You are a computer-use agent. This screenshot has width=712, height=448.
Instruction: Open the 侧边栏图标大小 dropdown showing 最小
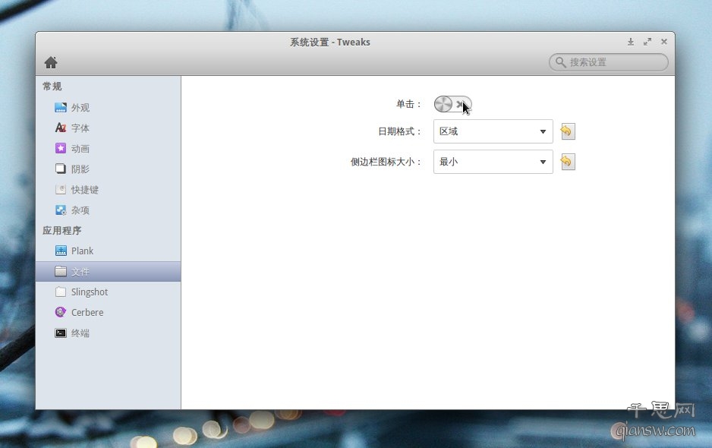493,162
